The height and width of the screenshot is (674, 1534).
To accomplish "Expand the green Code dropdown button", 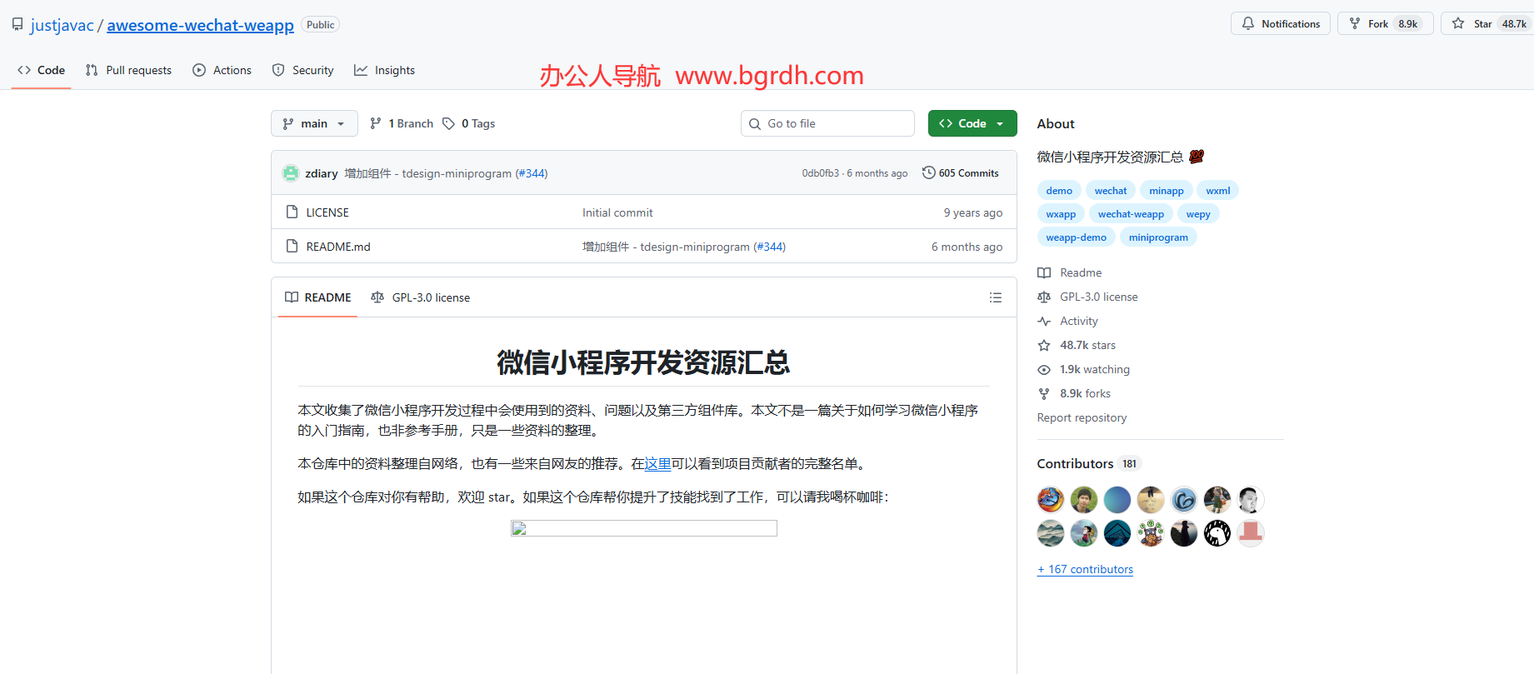I will [972, 123].
